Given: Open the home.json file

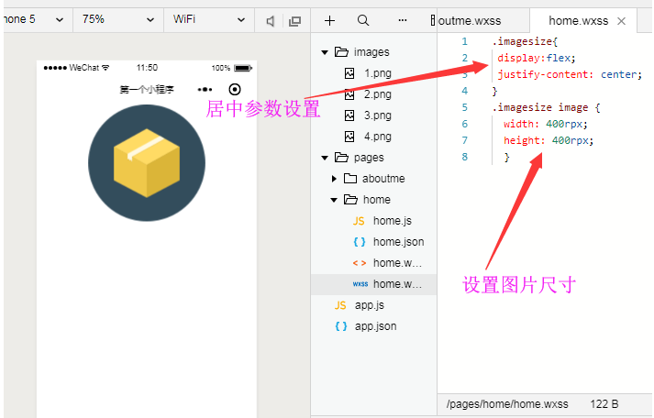Looking at the screenshot, I should pyautogui.click(x=398, y=242).
